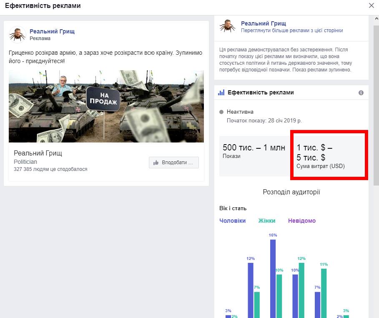Click the tanks НА ПРОДАЖ ad image
Viewport: 379px width, 318px height.
106,106
